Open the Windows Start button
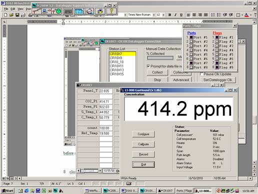The image size is (258, 194). (x=7, y=190)
